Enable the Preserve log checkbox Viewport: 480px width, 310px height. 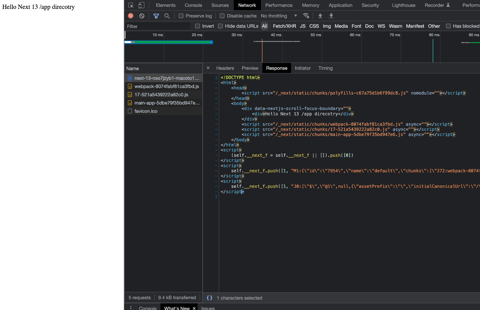[x=181, y=16]
